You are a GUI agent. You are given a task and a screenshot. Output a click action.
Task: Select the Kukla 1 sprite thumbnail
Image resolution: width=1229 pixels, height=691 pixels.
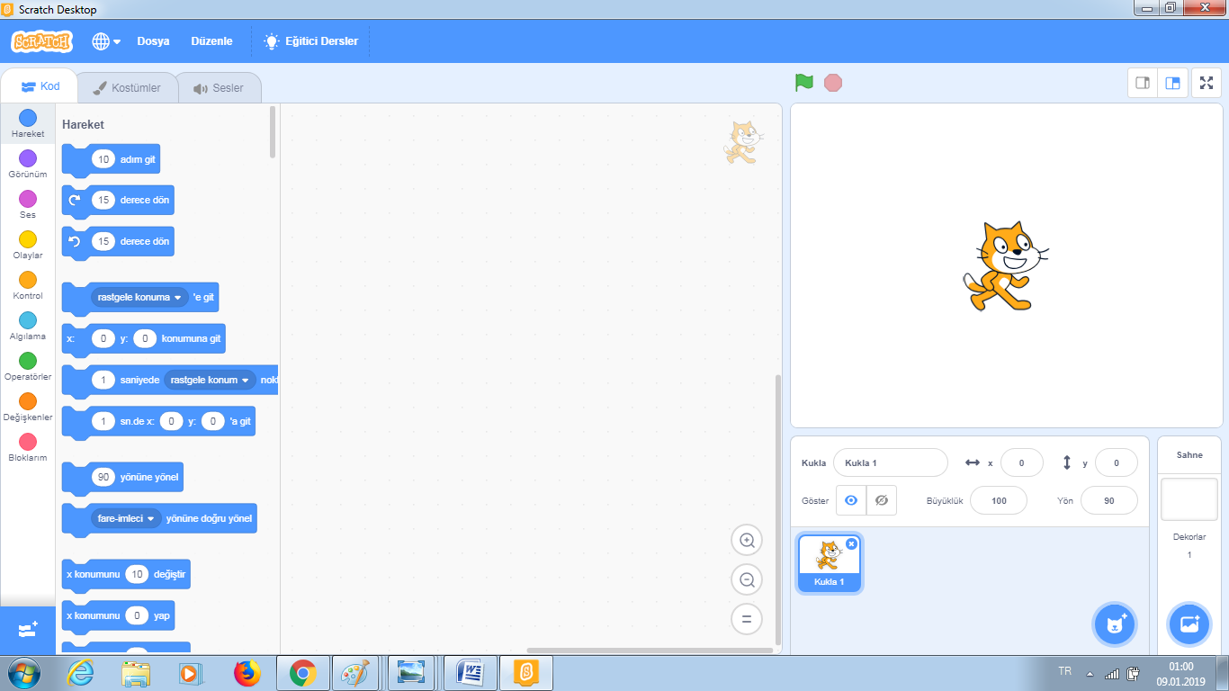pos(829,564)
